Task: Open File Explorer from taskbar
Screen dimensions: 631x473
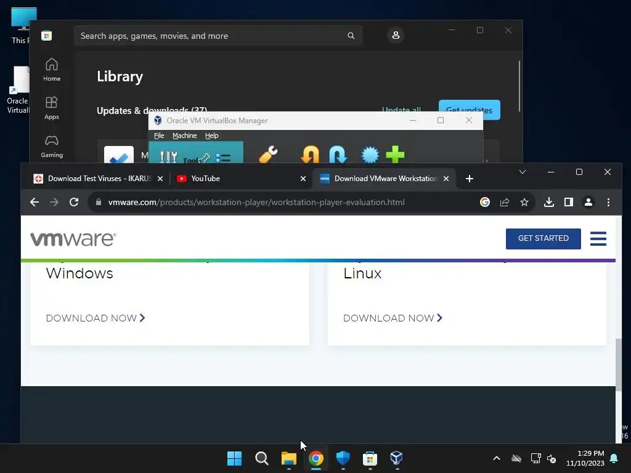Action: (288, 458)
